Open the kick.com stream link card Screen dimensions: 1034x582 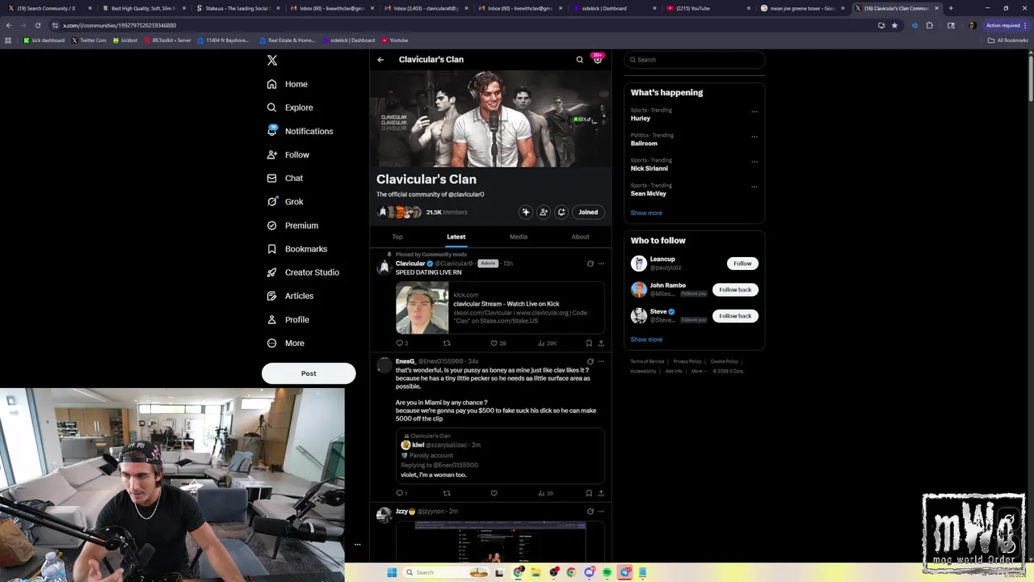500,308
